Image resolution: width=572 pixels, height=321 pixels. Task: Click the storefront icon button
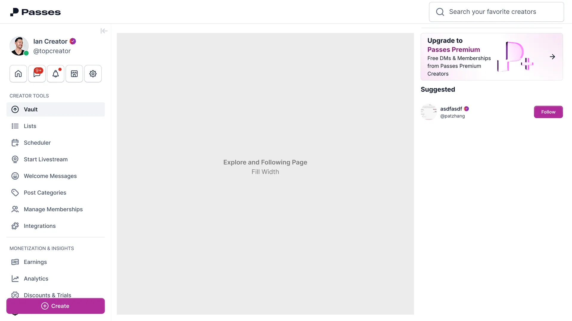74,74
